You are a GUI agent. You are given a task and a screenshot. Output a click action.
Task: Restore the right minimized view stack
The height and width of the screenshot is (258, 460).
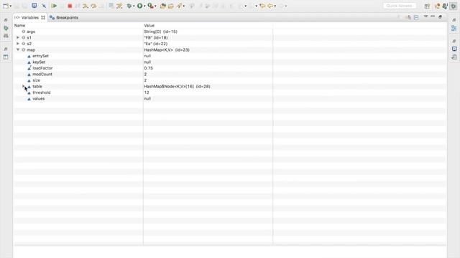tap(454, 20)
